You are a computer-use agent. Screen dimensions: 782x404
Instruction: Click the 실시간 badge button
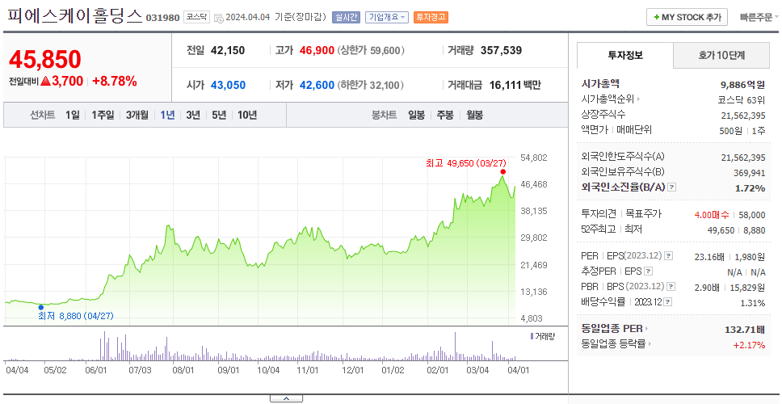click(x=346, y=18)
